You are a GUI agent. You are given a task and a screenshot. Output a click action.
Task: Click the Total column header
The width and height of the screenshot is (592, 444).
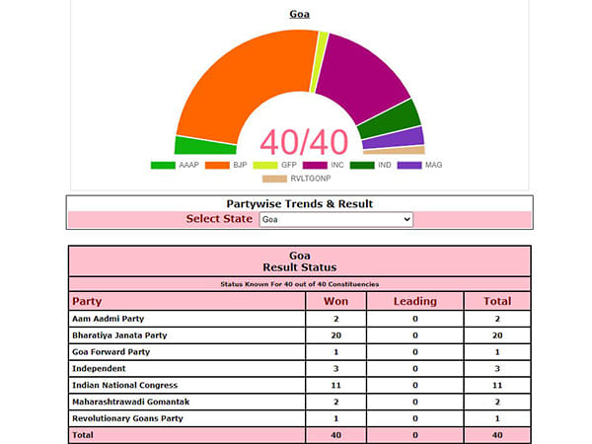[x=497, y=301]
